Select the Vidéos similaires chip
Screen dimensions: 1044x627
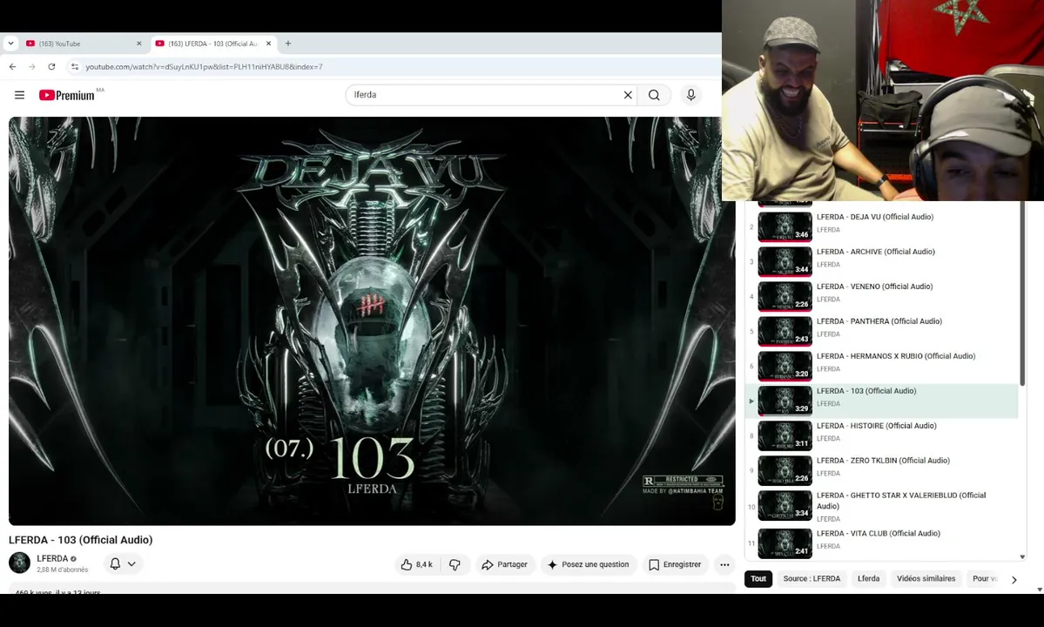pos(926,578)
